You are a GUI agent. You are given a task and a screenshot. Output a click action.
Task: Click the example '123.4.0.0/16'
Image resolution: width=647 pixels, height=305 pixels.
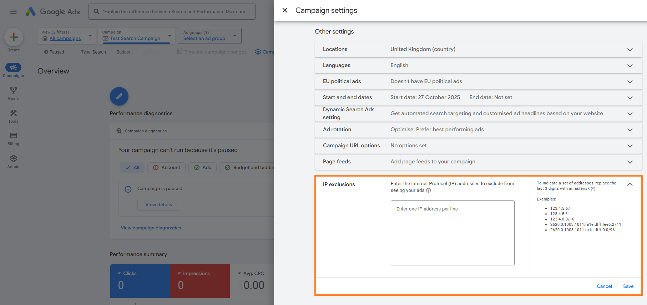click(x=562, y=219)
